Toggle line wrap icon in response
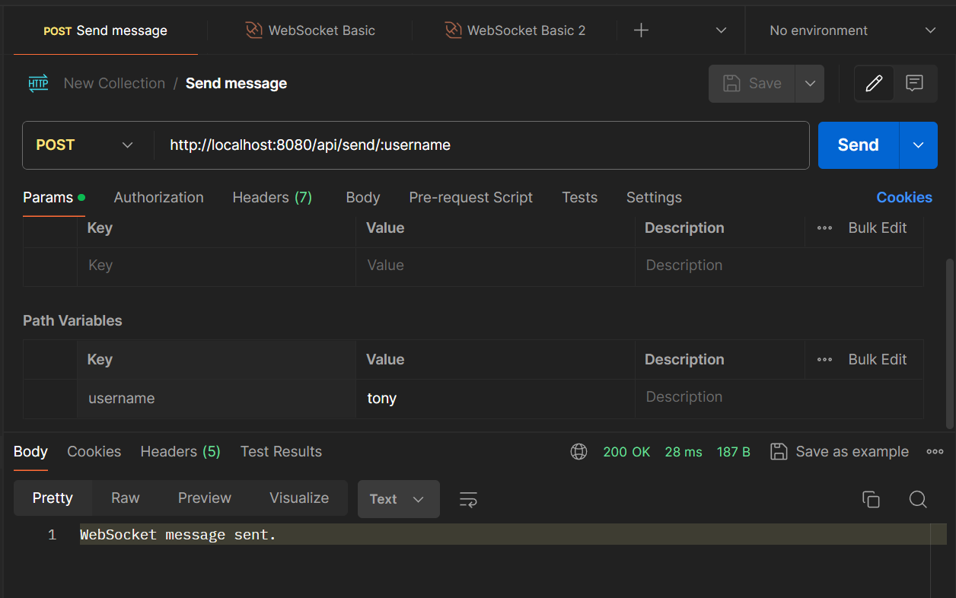Screen dimensions: 956x598 [468, 499]
